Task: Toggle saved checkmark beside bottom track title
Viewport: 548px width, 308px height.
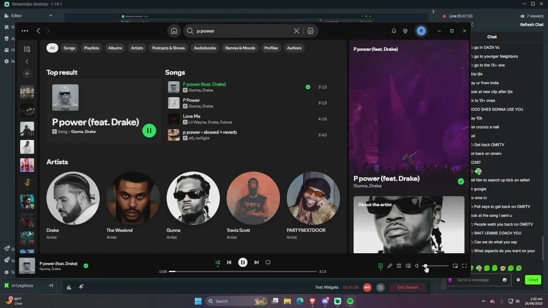Action: tap(86, 266)
